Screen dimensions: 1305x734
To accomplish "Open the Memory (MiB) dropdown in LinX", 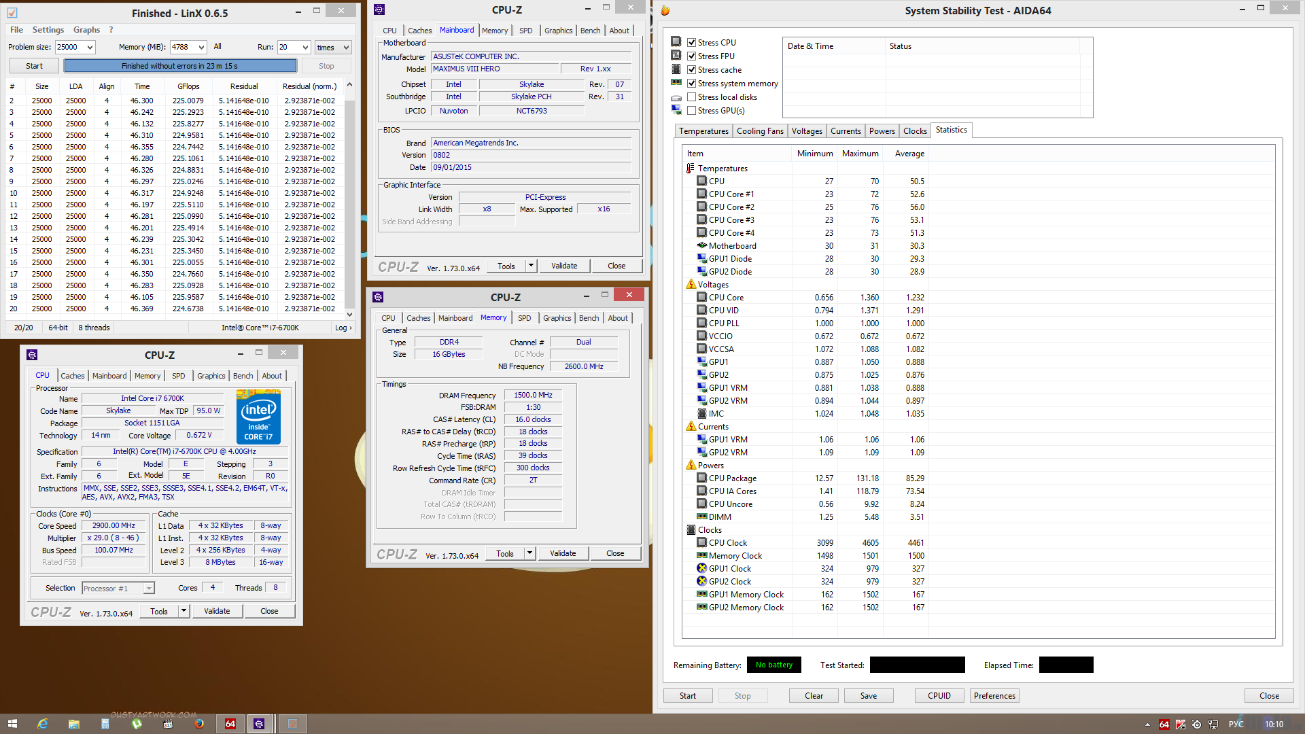I will click(201, 47).
